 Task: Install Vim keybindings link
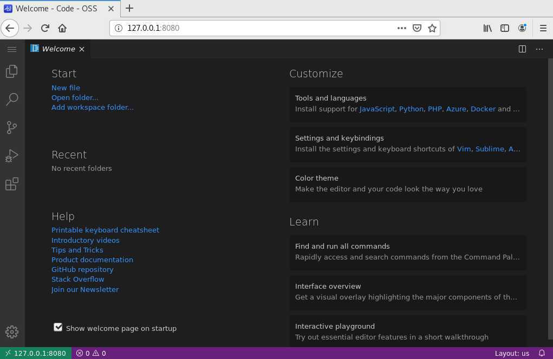(x=464, y=149)
